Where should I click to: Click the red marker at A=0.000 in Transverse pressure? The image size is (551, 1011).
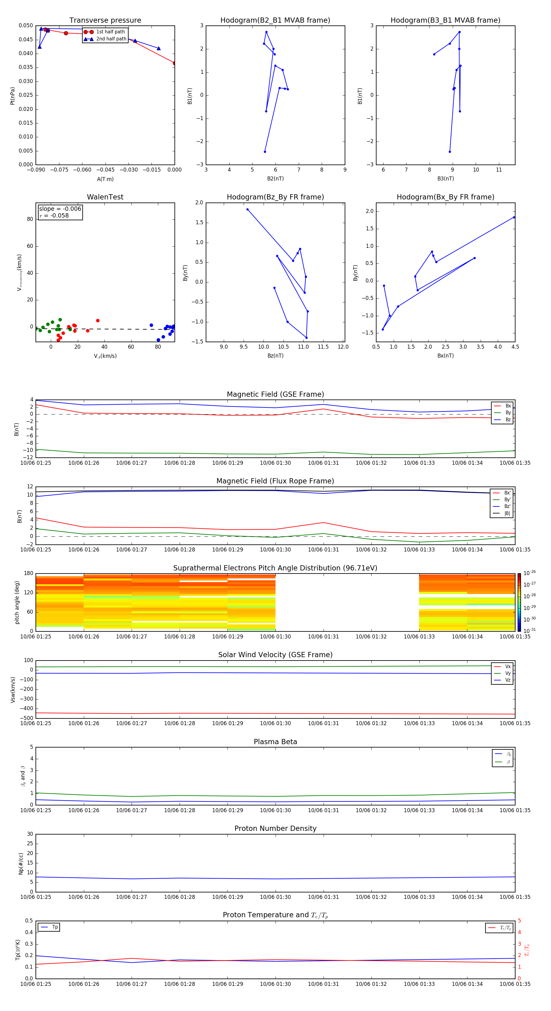tap(174, 63)
